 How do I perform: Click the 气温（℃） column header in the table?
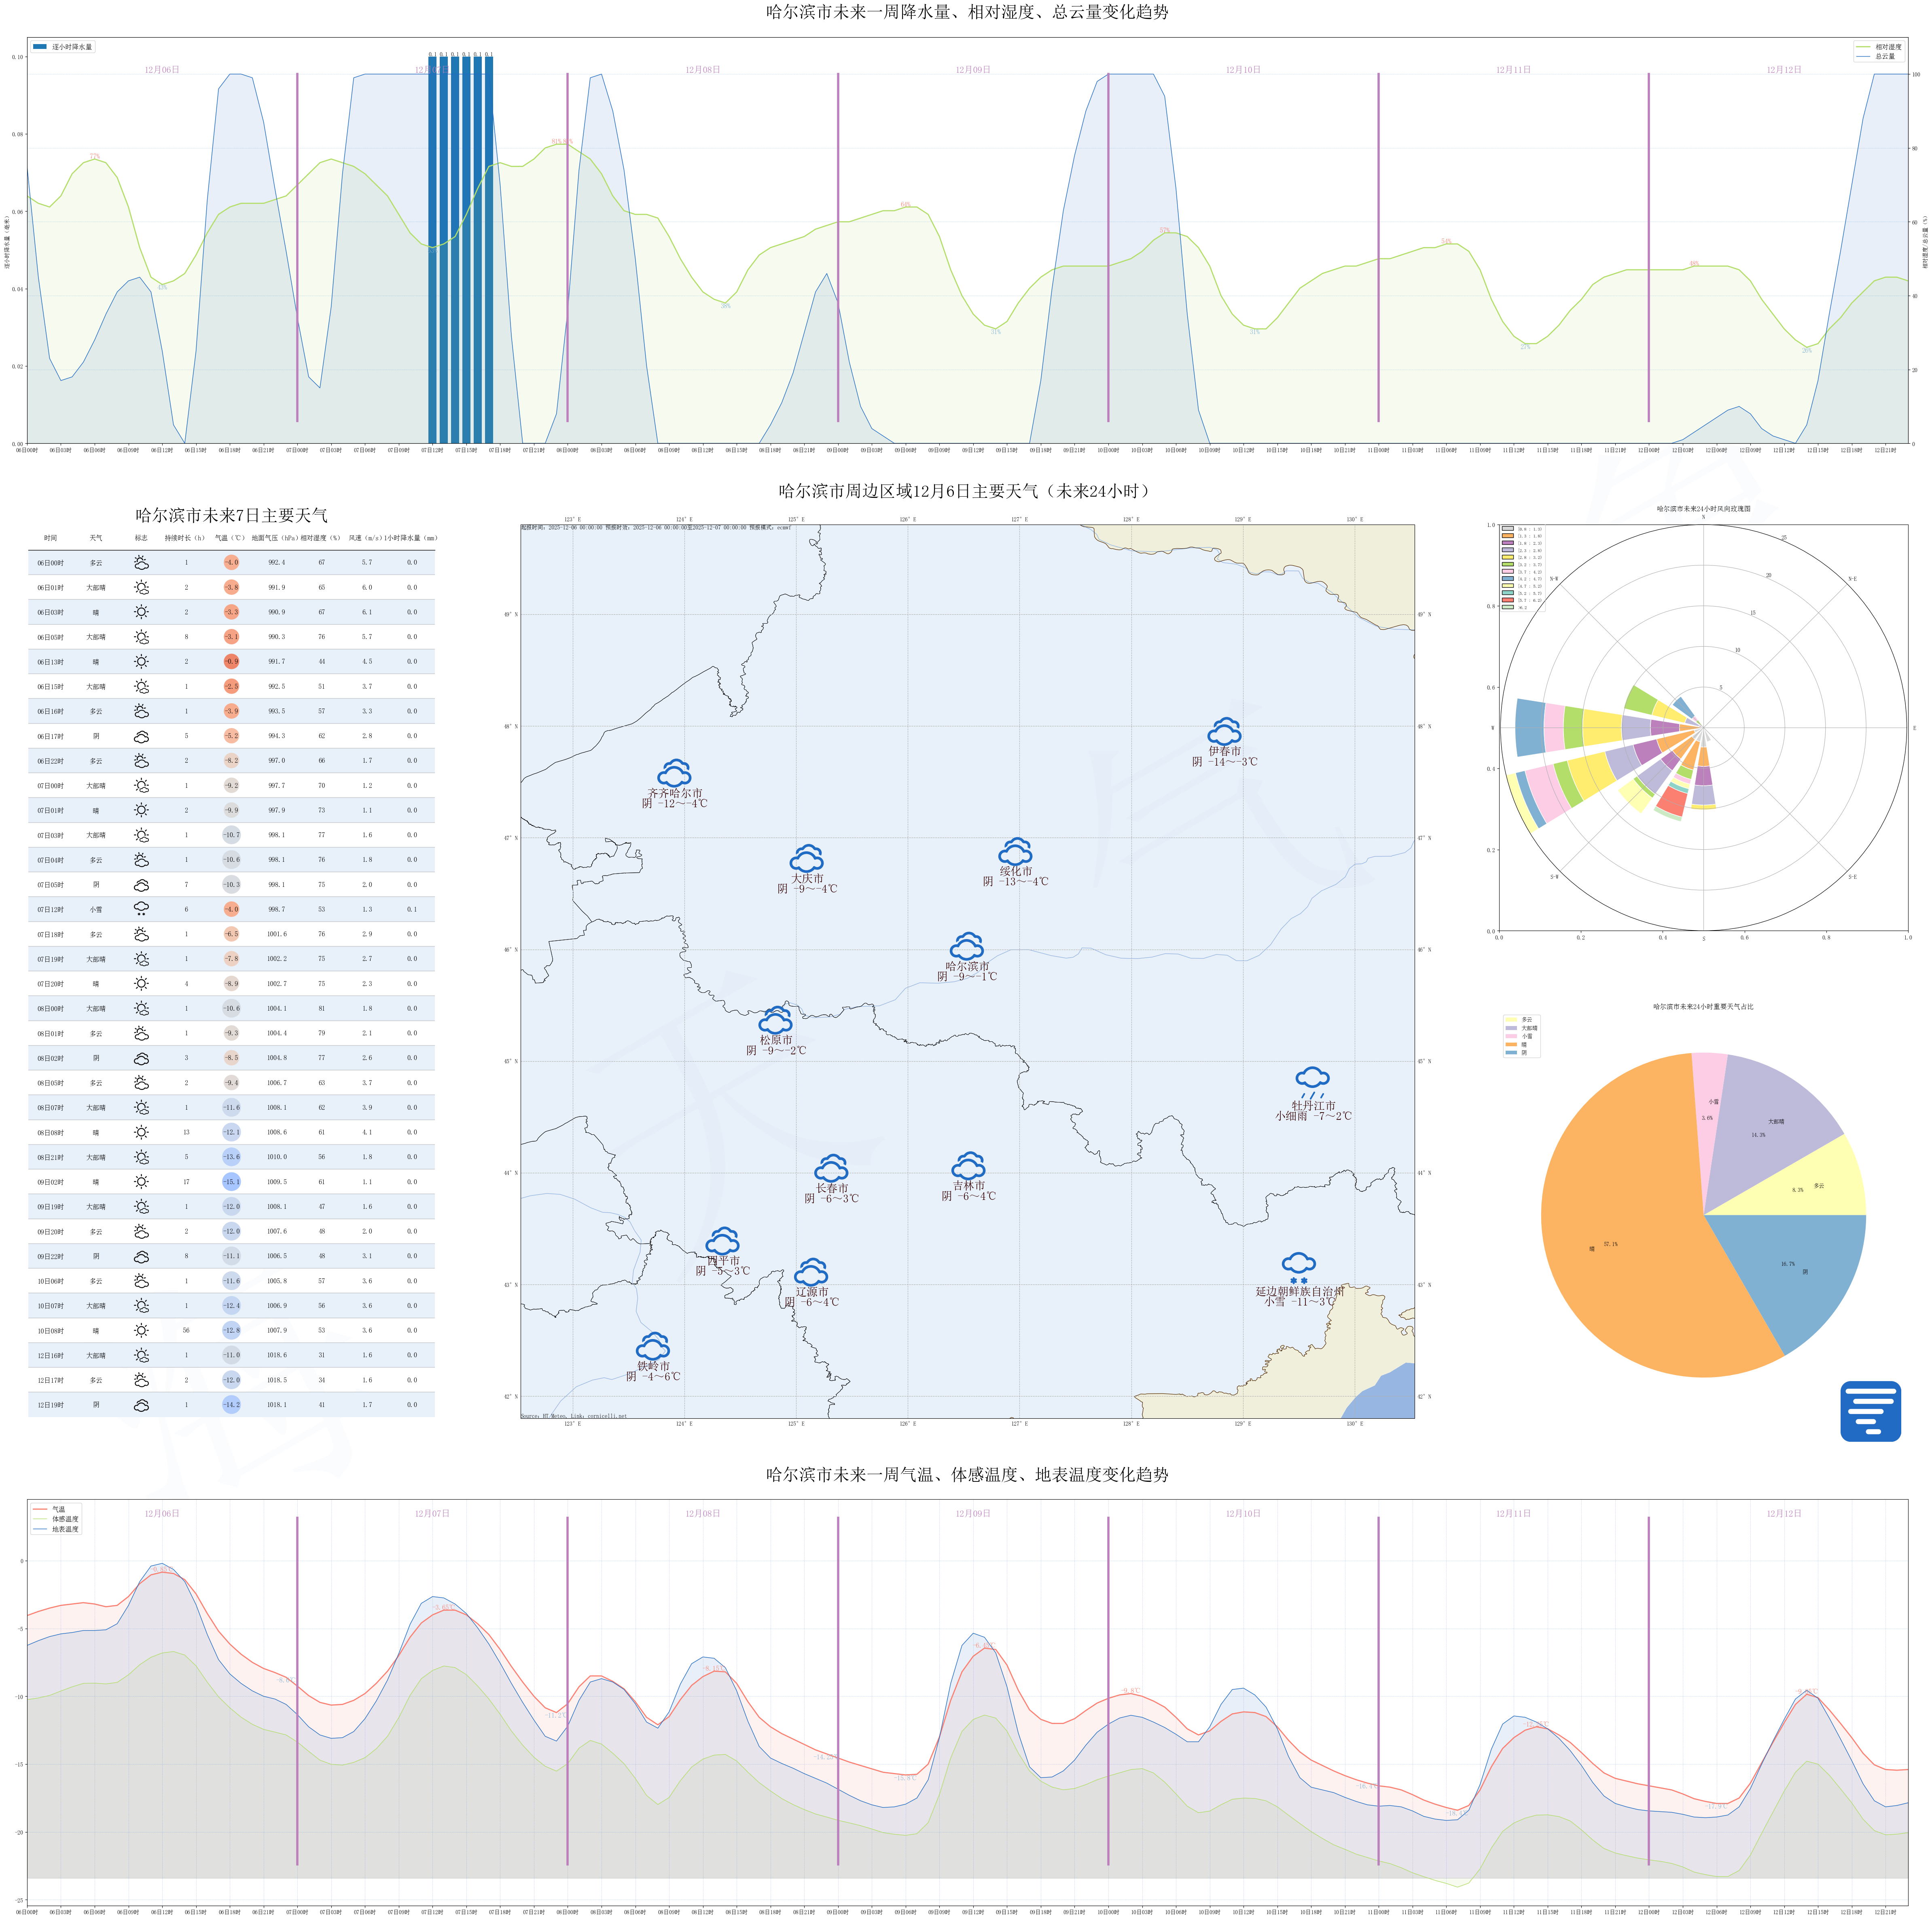pyautogui.click(x=230, y=538)
